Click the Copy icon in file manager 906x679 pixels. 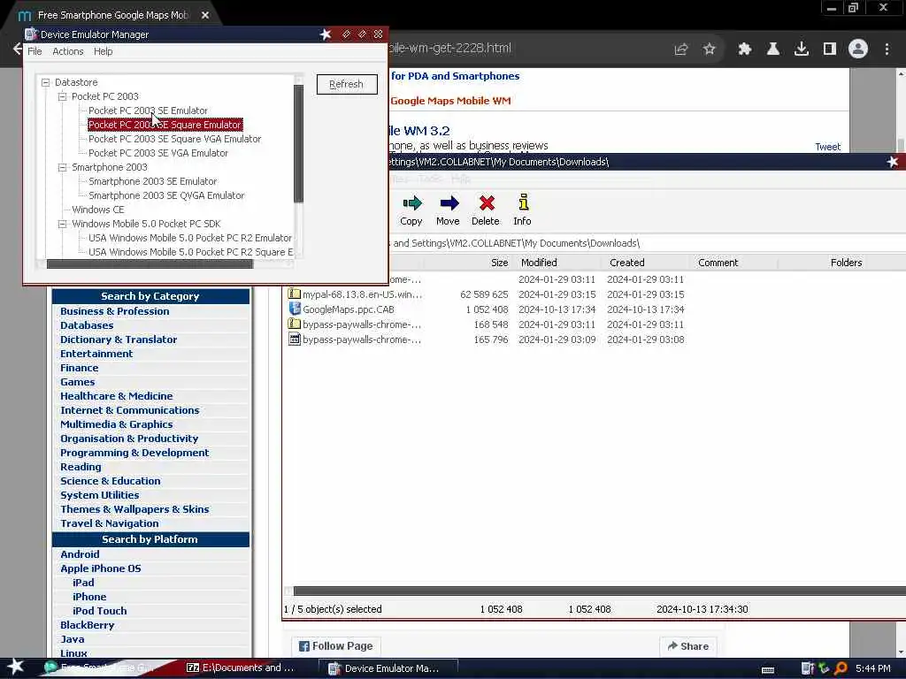click(412, 203)
